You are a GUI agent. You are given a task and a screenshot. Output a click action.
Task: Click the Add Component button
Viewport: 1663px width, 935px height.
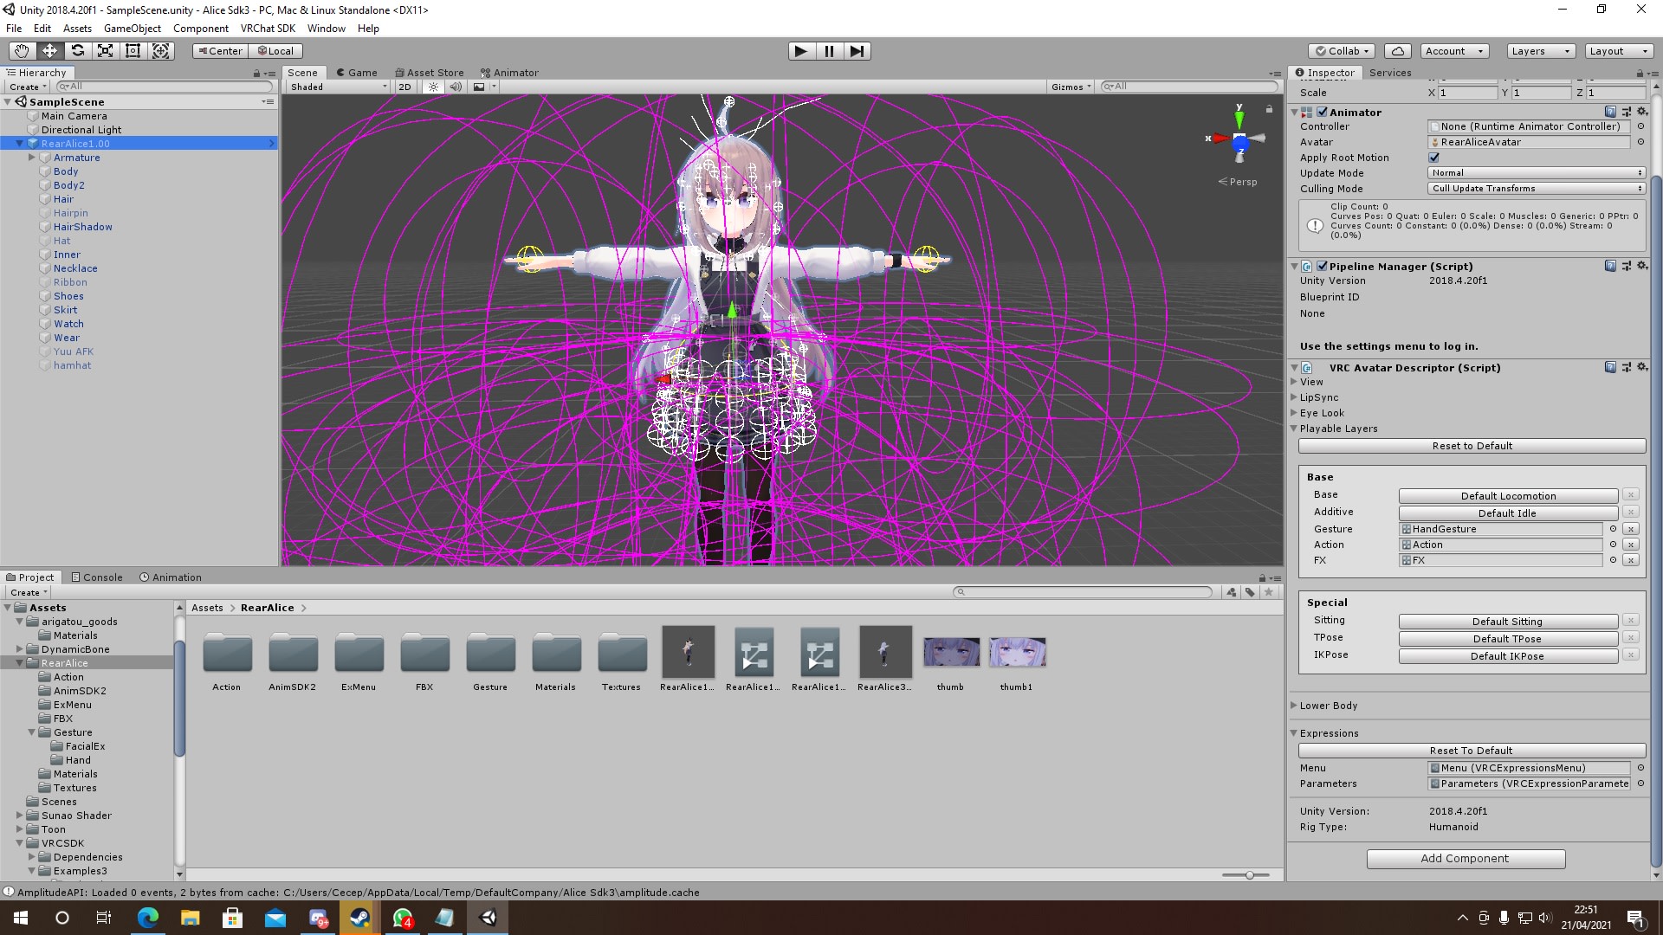pyautogui.click(x=1466, y=859)
